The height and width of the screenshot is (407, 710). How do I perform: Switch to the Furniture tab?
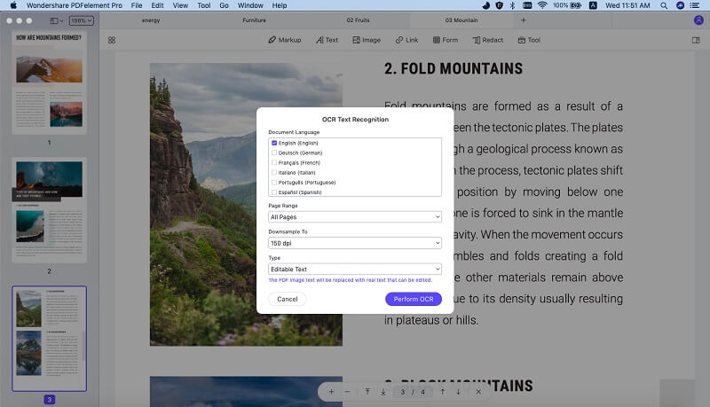[x=254, y=20]
